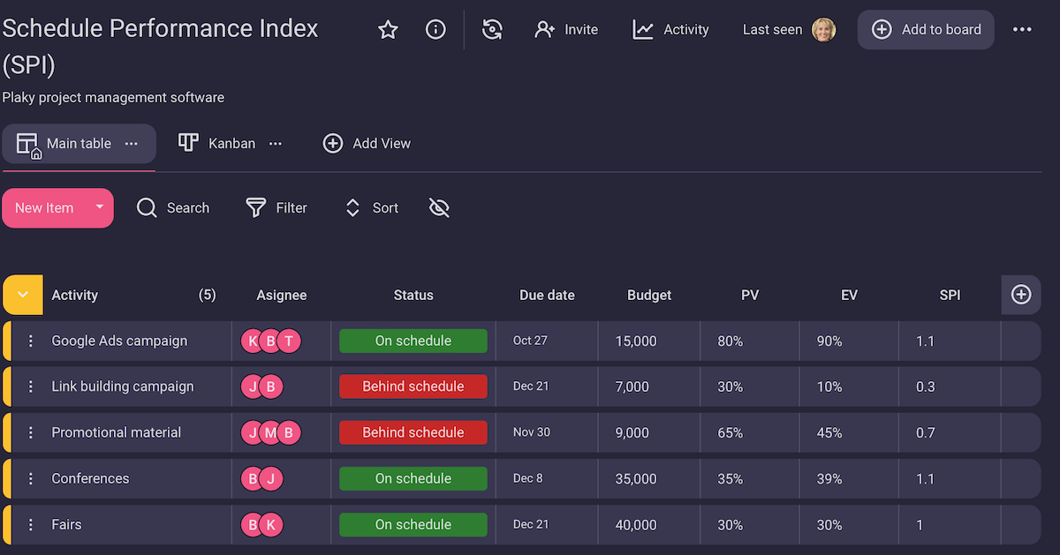Click Last seen user avatar
This screenshot has width=1060, height=555.
point(823,30)
